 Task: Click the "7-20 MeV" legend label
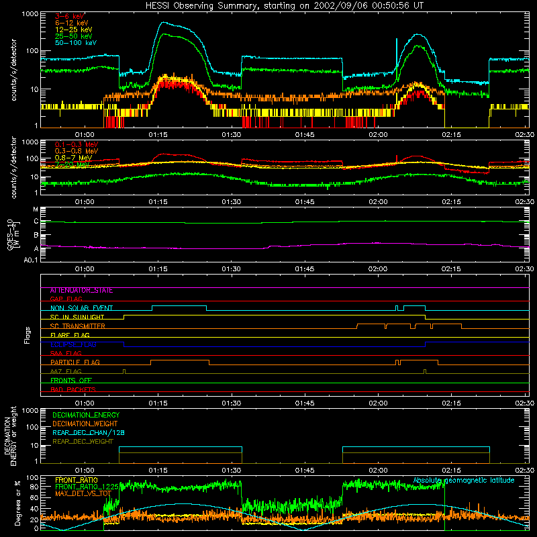point(72,164)
